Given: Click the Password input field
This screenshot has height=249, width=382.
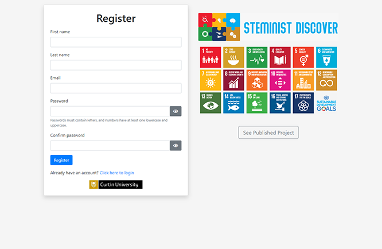Looking at the screenshot, I should [x=110, y=111].
